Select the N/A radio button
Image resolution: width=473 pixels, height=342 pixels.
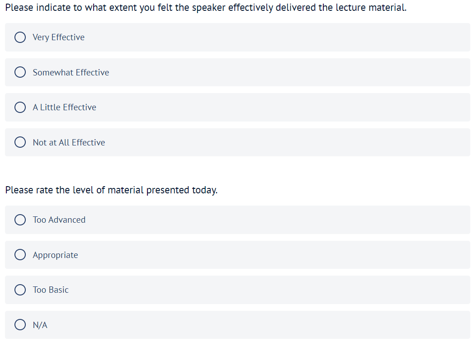20,325
